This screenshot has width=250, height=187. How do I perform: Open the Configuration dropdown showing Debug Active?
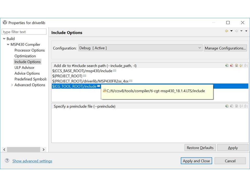point(200,48)
